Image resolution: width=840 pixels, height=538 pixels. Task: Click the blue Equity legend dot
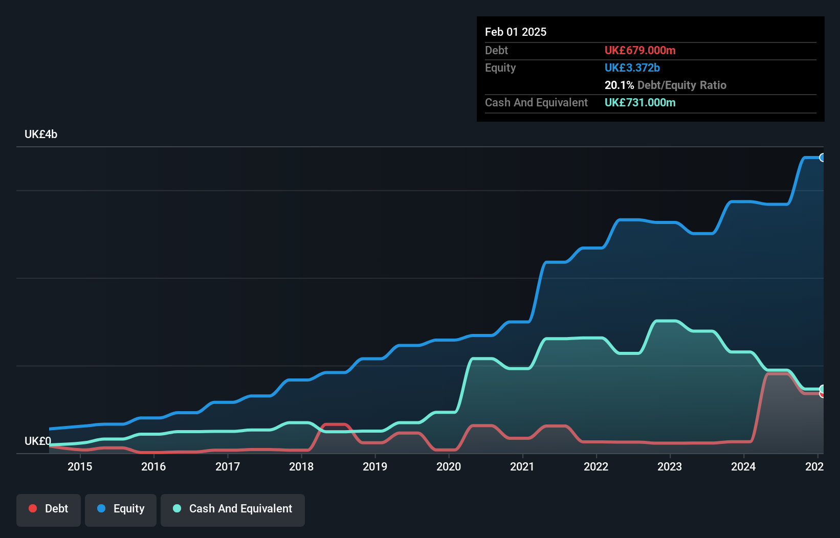[101, 508]
